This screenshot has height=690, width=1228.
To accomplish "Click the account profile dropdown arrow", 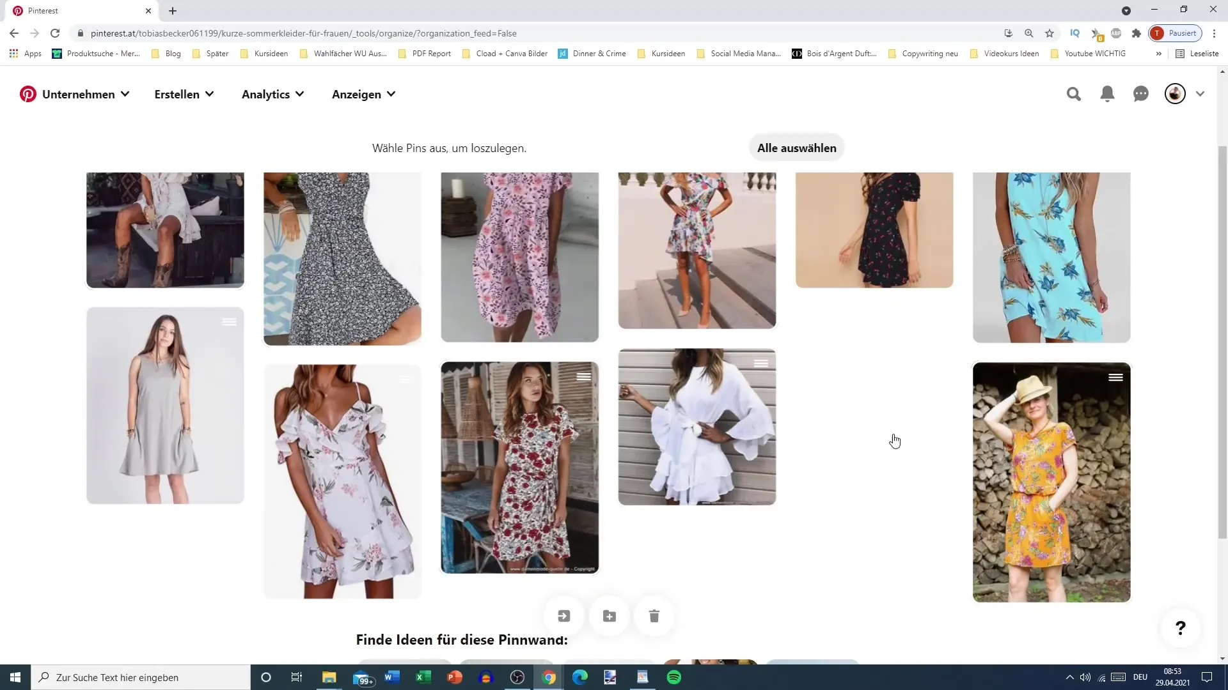I will click(x=1200, y=93).
